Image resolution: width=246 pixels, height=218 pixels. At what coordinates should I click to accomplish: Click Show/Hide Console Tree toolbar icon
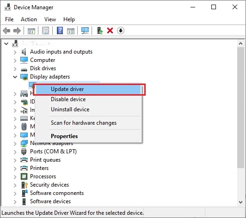tap(31, 31)
